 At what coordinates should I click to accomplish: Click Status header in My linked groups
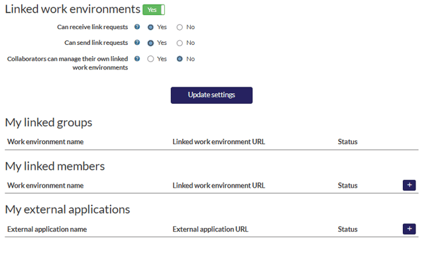347,141
